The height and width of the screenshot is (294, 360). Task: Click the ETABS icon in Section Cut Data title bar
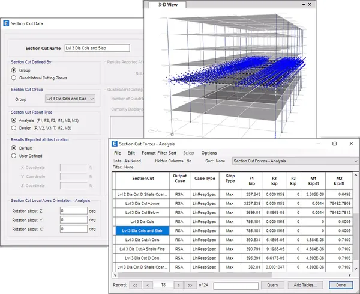coord(6,23)
